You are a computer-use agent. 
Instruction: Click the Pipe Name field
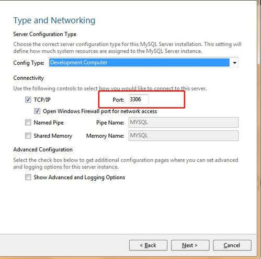[184, 122]
